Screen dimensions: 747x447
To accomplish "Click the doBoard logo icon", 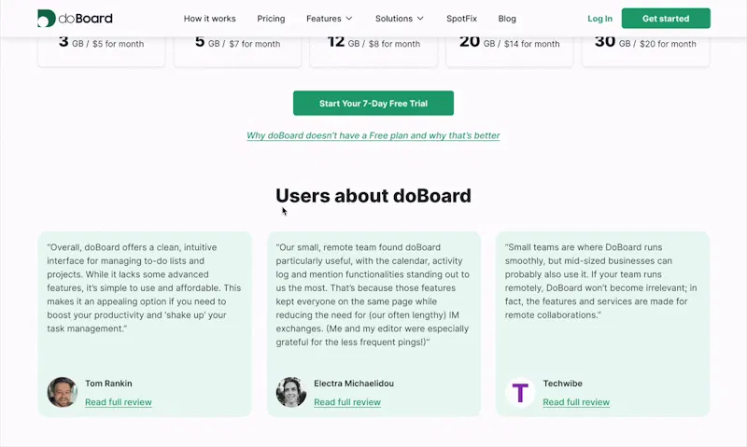I will click(x=47, y=18).
